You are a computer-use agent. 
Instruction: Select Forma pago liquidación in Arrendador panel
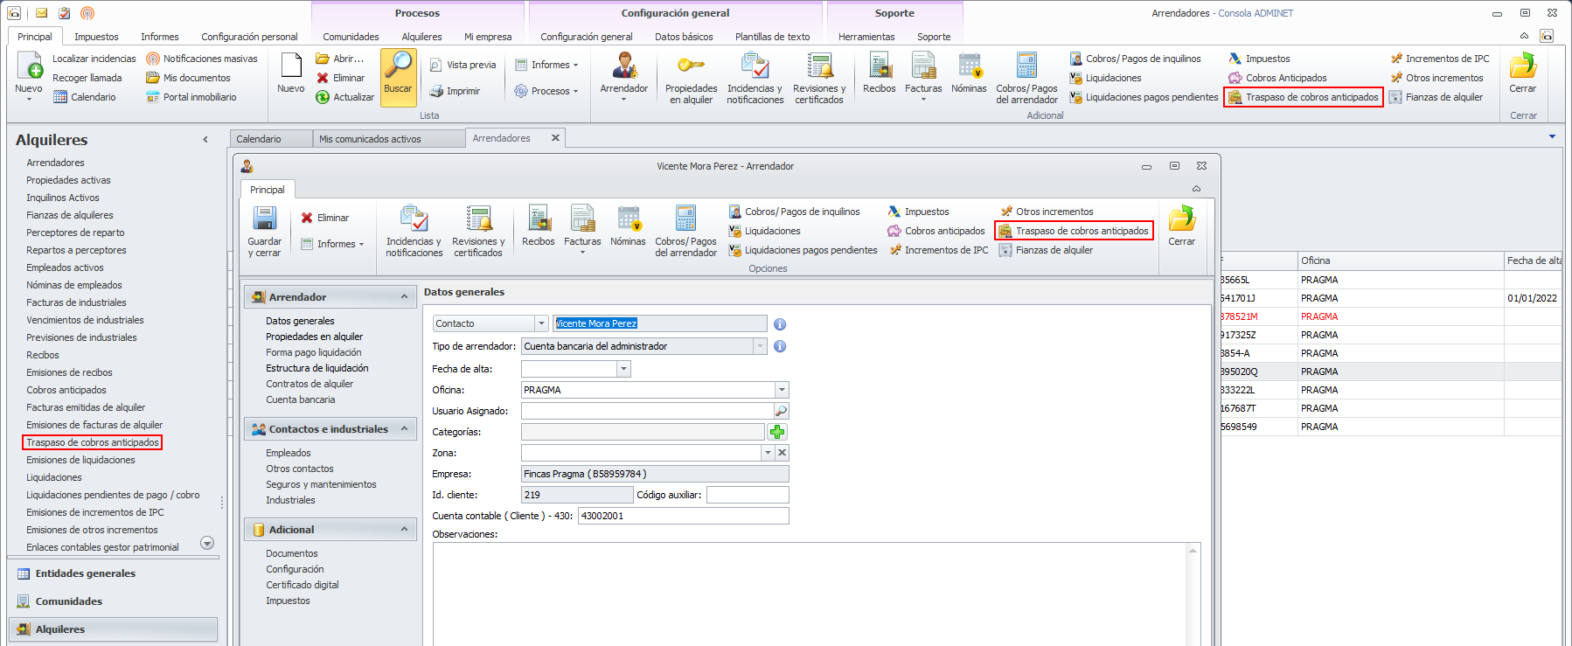(314, 352)
